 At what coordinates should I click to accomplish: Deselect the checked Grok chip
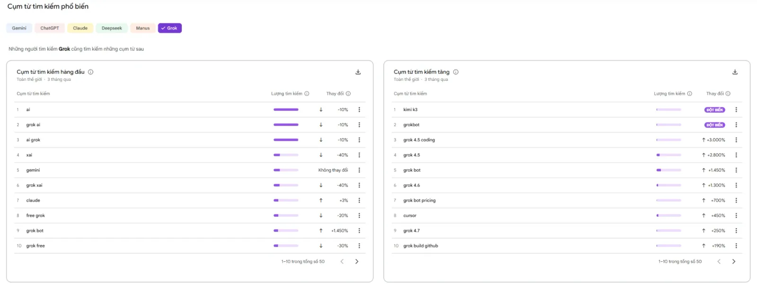coord(170,28)
